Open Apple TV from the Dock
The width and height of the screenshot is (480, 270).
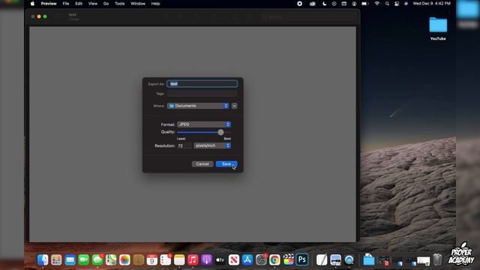pos(220,260)
